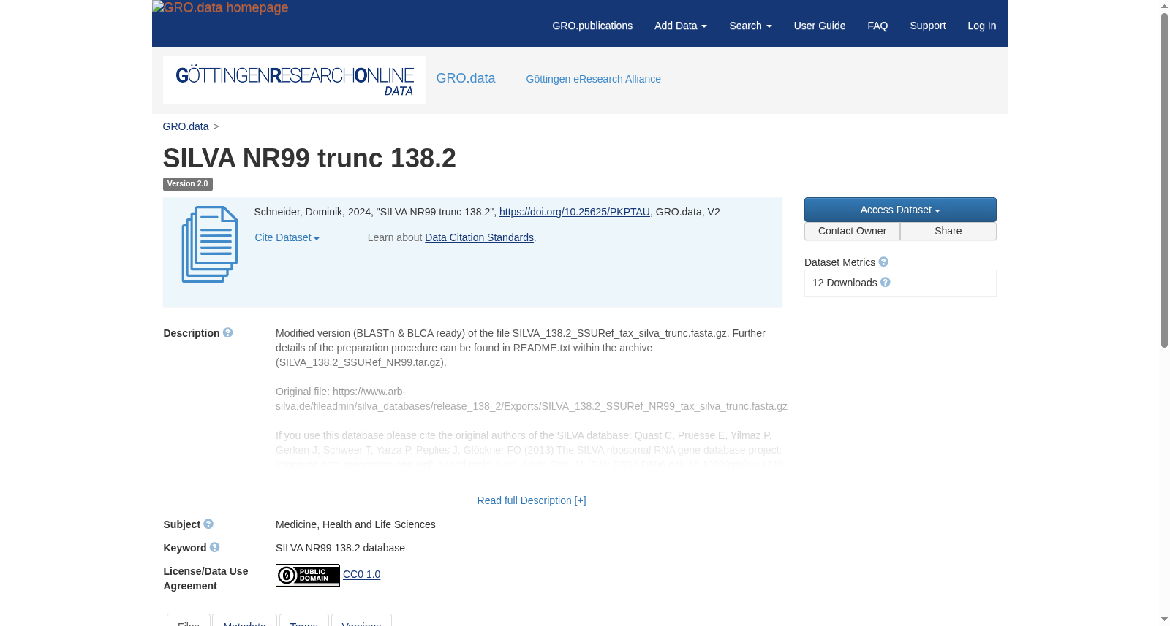Viewport: 1170px width, 626px height.
Task: Open the Data Citation Standards link
Action: tap(480, 237)
